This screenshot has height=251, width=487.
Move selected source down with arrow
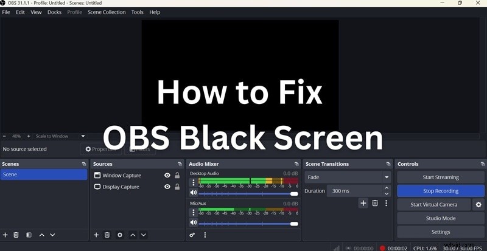pyautogui.click(x=144, y=235)
